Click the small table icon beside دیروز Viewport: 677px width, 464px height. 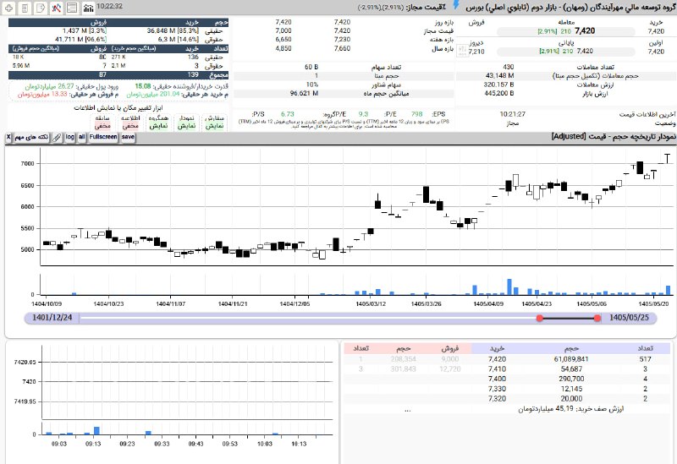point(462,52)
